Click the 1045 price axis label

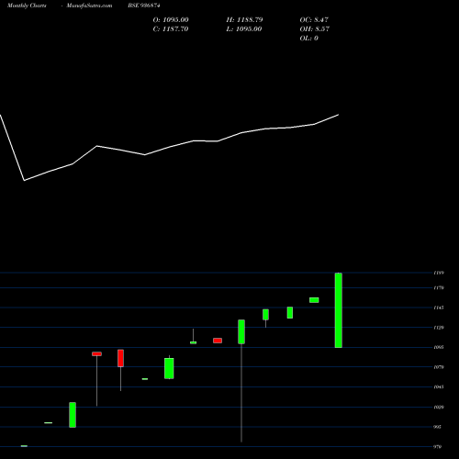[439, 386]
